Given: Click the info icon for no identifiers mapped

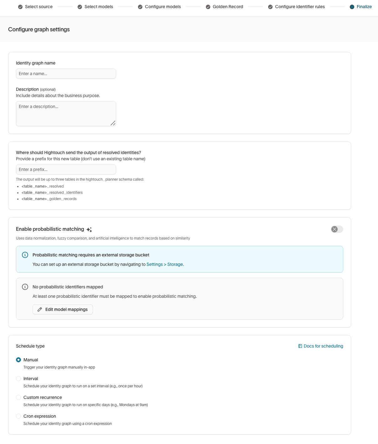Looking at the screenshot, I should point(25,287).
